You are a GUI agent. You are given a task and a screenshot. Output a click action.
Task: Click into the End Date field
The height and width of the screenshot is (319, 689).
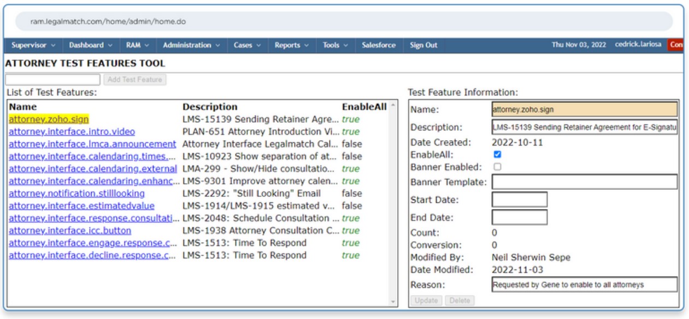pyautogui.click(x=519, y=218)
